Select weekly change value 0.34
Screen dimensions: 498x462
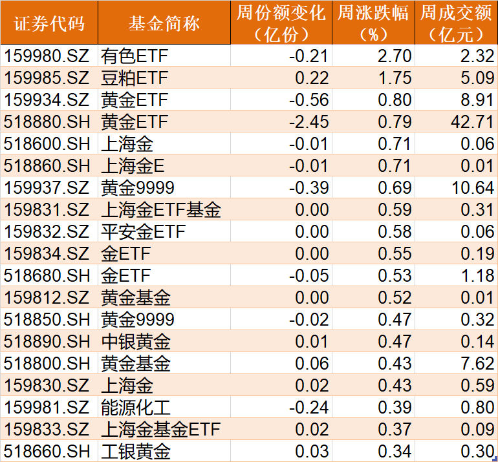point(395,451)
